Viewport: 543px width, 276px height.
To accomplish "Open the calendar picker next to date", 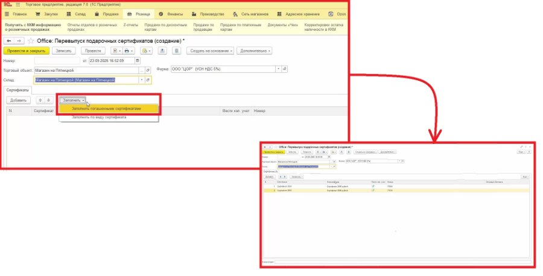I will tap(138, 60).
